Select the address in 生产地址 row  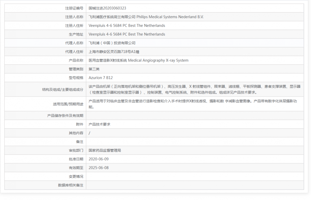[x=127, y=34]
